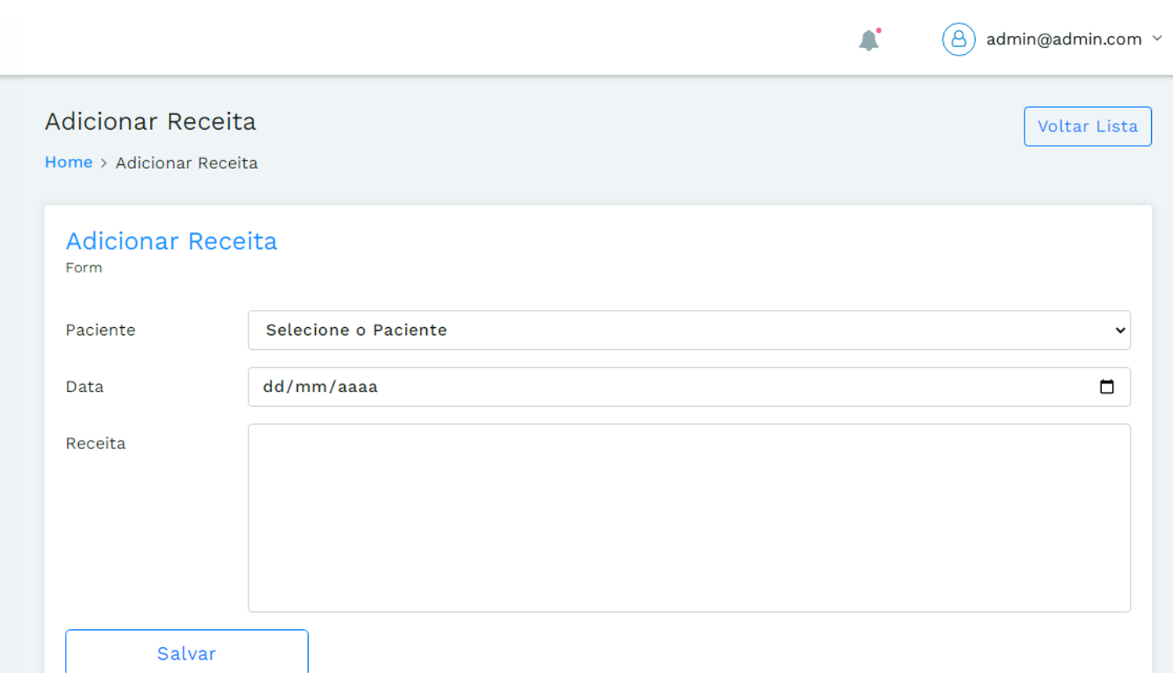Click the Form subtitle text
1173x673 pixels.
[84, 268]
